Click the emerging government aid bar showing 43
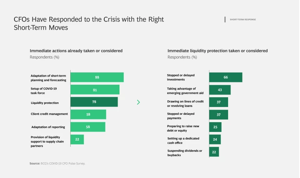Image resolution: width=300 pixels, height=178 pixels. (x=220, y=90)
